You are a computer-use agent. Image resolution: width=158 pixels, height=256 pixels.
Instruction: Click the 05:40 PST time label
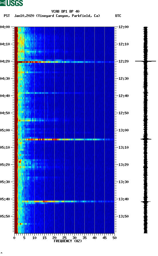click(5, 199)
